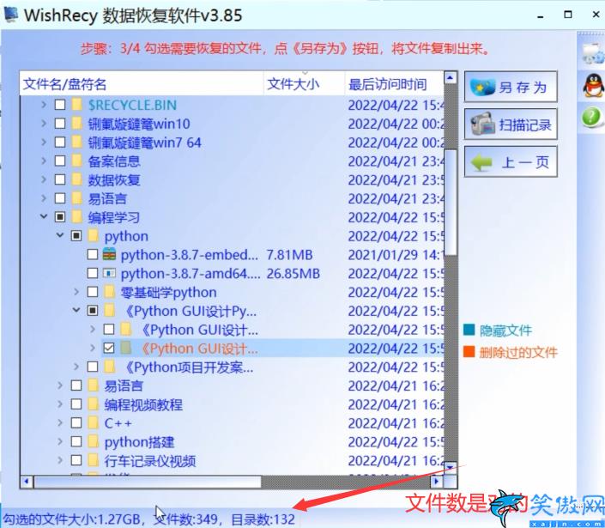Click folder icon of 零基础学python
Image resolution: width=605 pixels, height=528 pixels.
110,292
